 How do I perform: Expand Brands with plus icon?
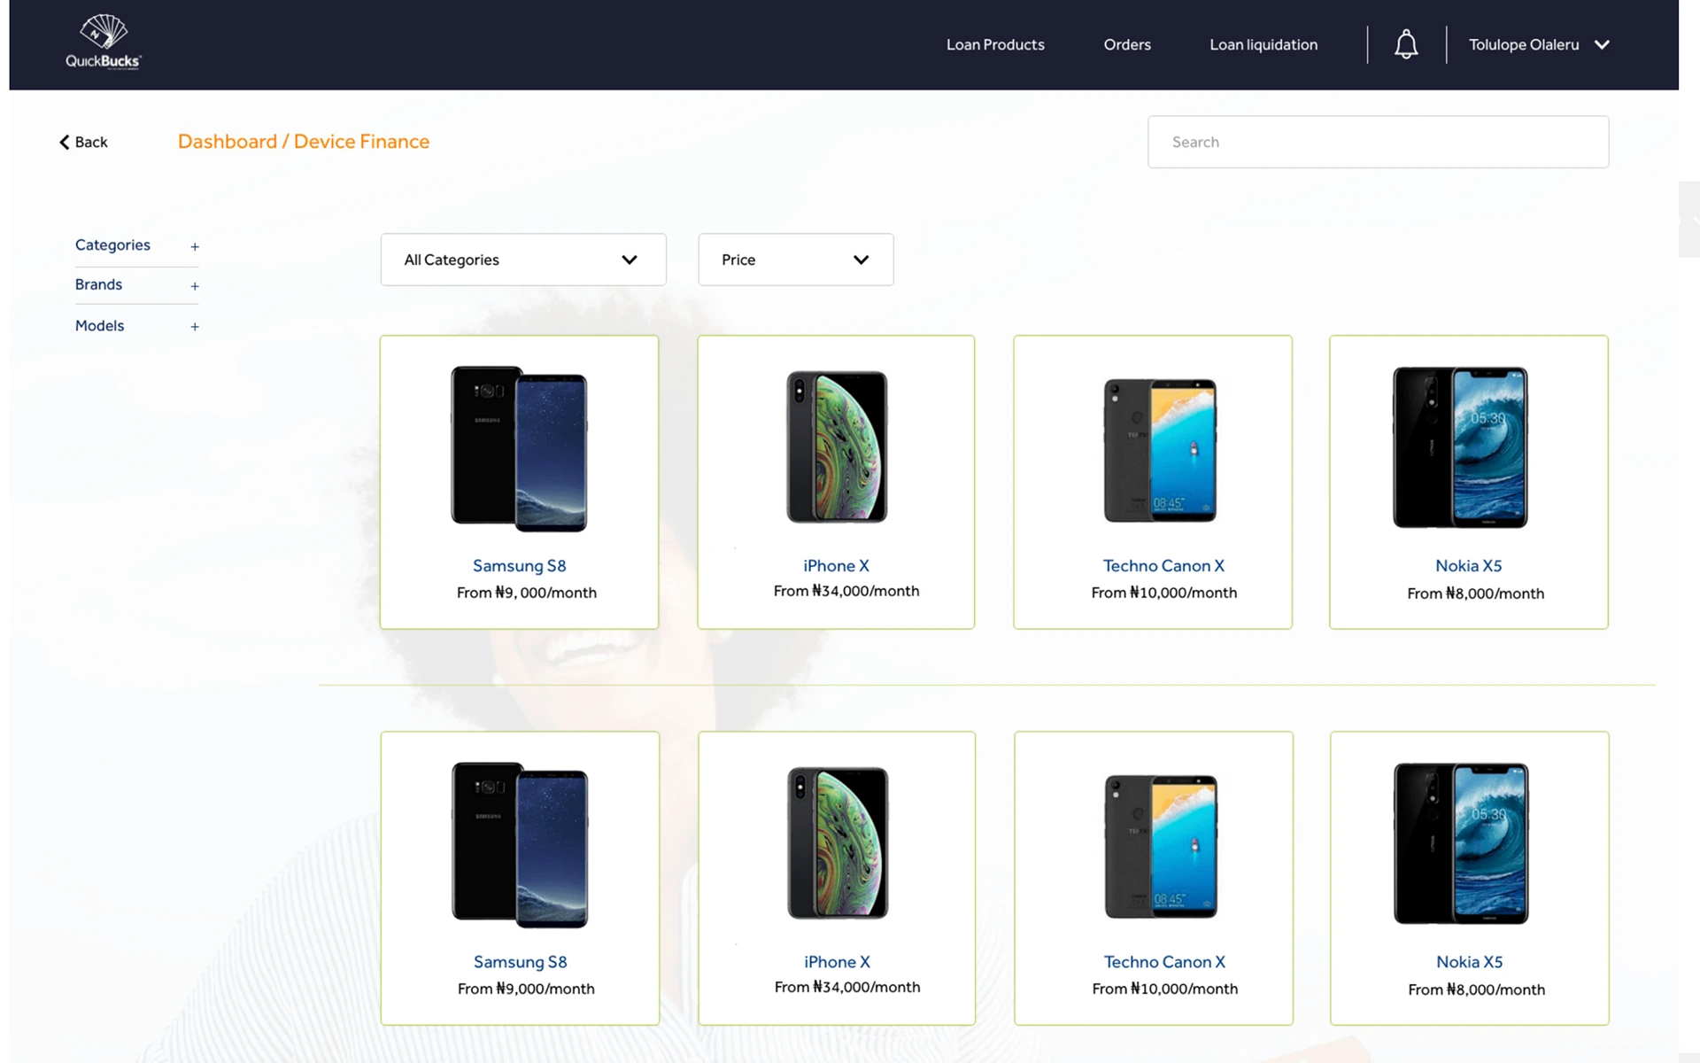coord(195,286)
